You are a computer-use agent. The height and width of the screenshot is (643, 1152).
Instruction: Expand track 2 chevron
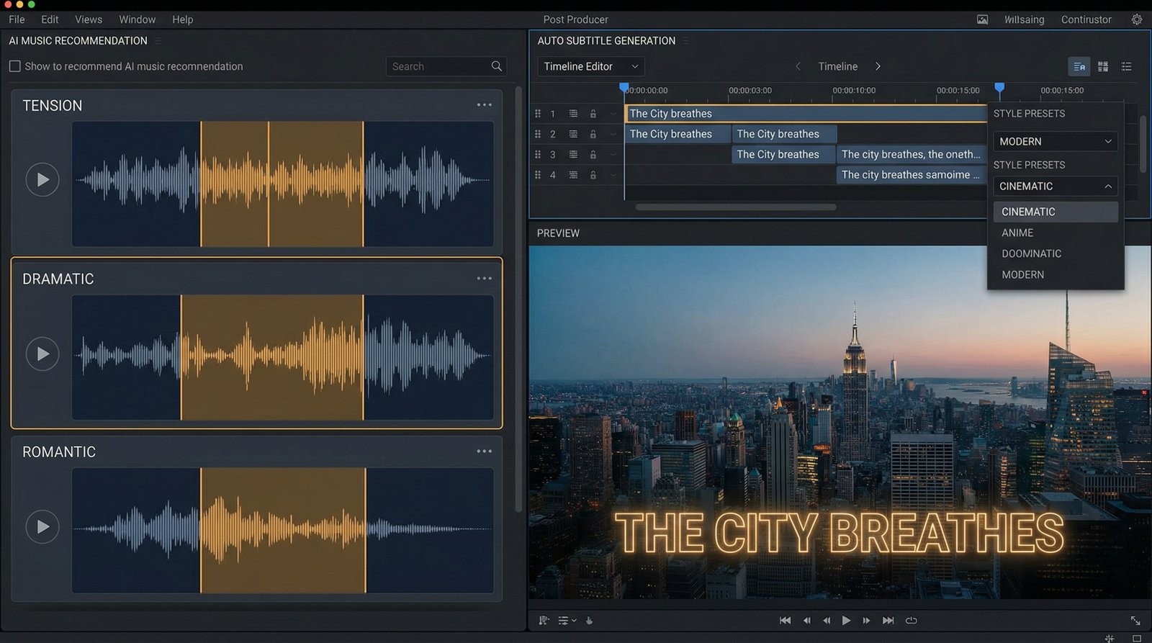613,134
